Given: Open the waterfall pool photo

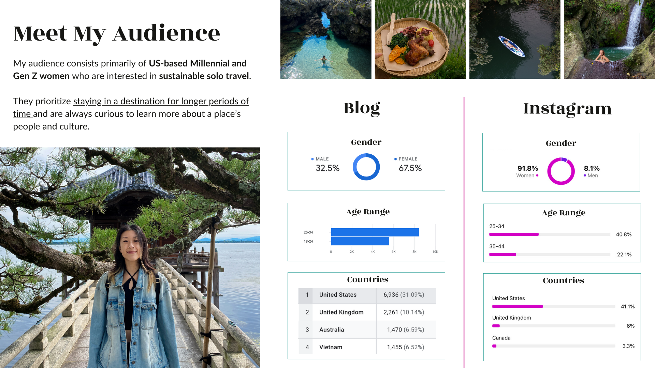Looking at the screenshot, I should click(x=609, y=39).
